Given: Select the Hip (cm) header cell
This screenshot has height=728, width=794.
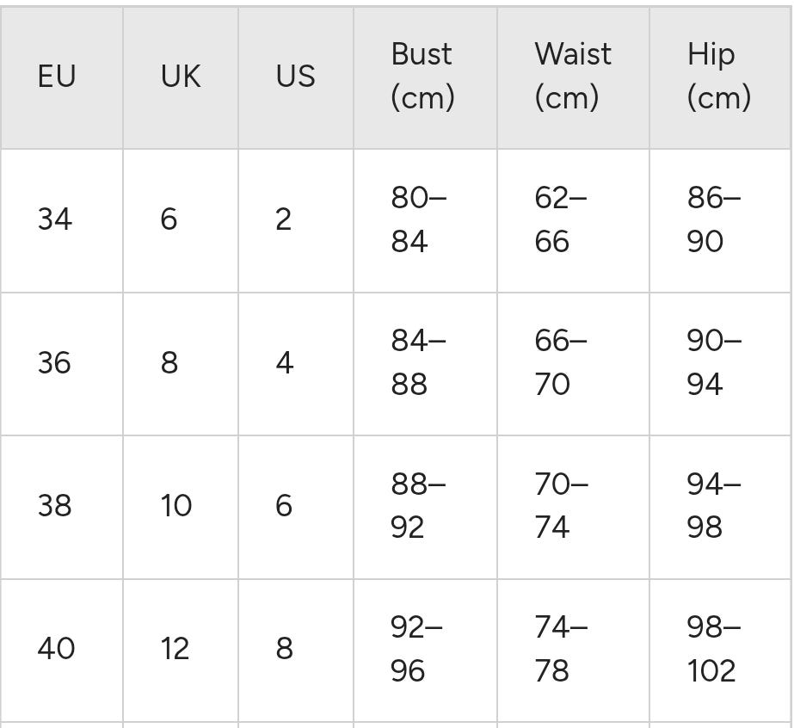Looking at the screenshot, I should click(x=718, y=76).
